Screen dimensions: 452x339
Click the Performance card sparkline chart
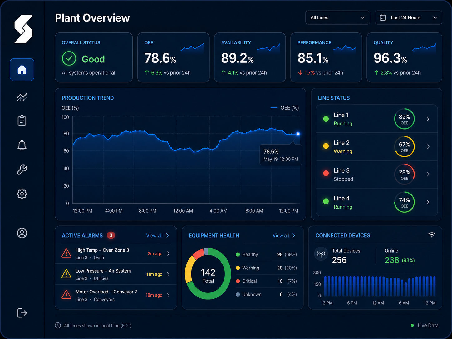(345, 49)
